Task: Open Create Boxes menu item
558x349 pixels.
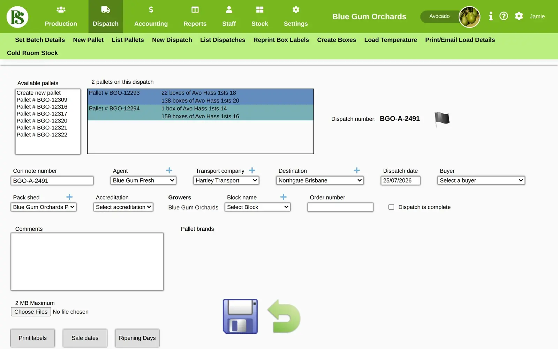Action: pyautogui.click(x=337, y=40)
